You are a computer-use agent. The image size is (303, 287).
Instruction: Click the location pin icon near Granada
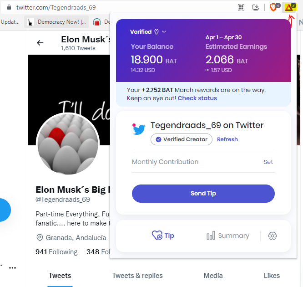(x=40, y=237)
